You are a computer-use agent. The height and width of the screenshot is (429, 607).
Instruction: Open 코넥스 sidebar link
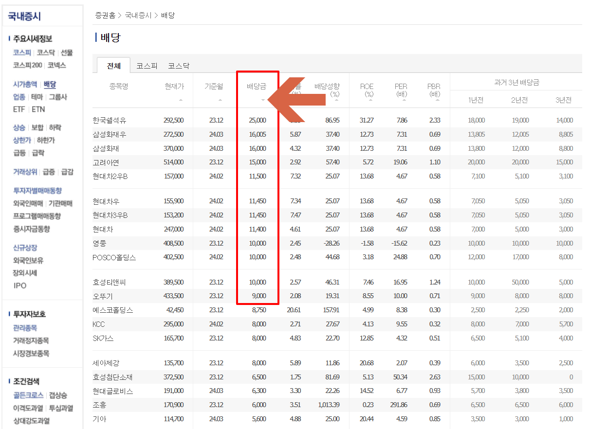[x=56, y=65]
